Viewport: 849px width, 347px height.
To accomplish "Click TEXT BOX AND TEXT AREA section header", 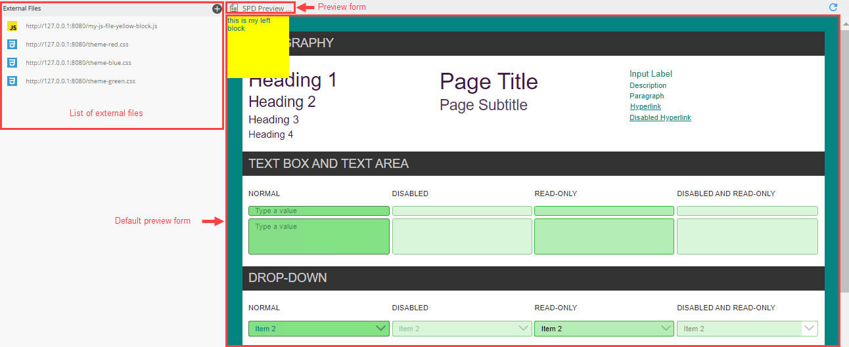I will click(x=533, y=163).
